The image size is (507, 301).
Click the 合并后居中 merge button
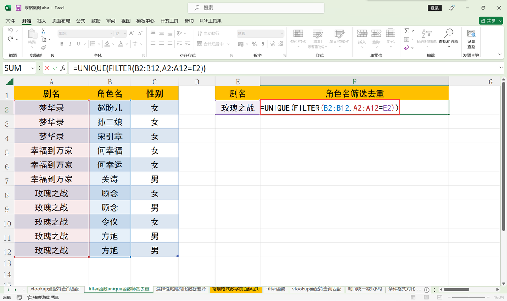[x=211, y=44]
